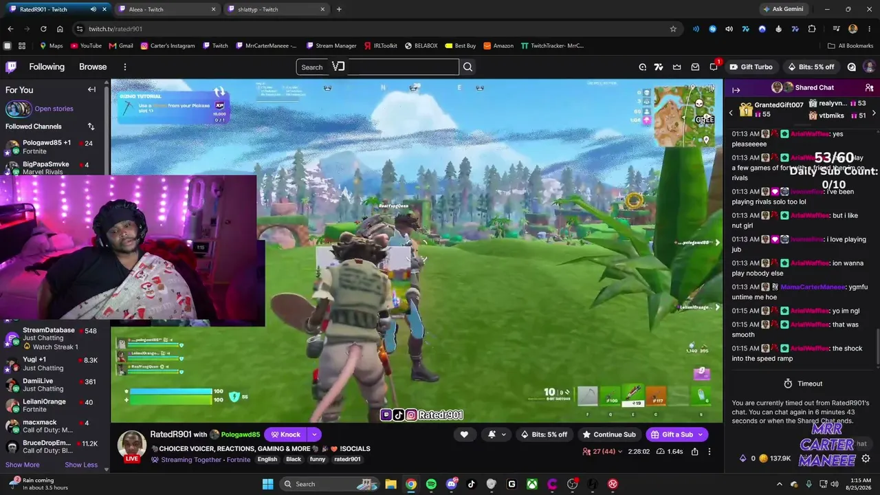Viewport: 880px width, 495px height.
Task: Open Discord from the taskbar
Action: pos(451,484)
